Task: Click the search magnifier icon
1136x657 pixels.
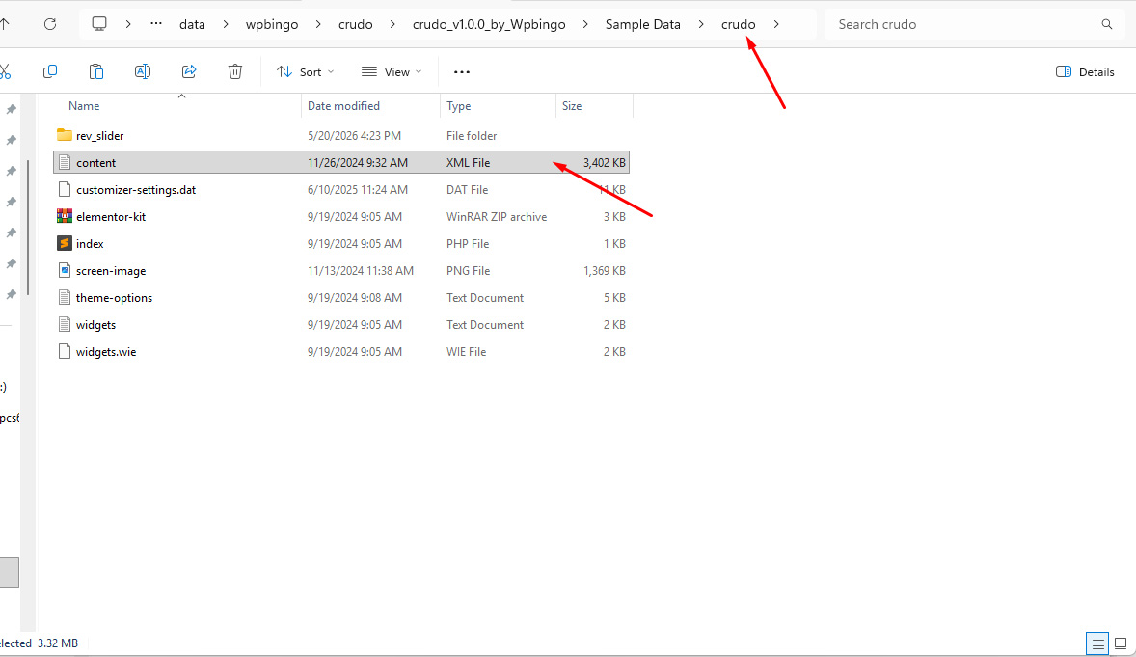Action: (1107, 24)
